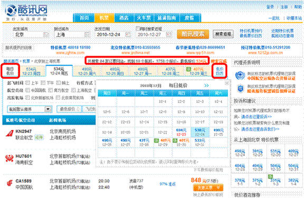
Task: Click the complaint link in suggestions panel
Action: click(x=256, y=117)
